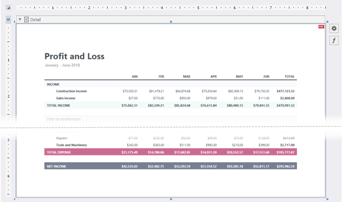The image size is (342, 202).
Task: Click the Tools and Machinery row label
Action: click(x=71, y=145)
